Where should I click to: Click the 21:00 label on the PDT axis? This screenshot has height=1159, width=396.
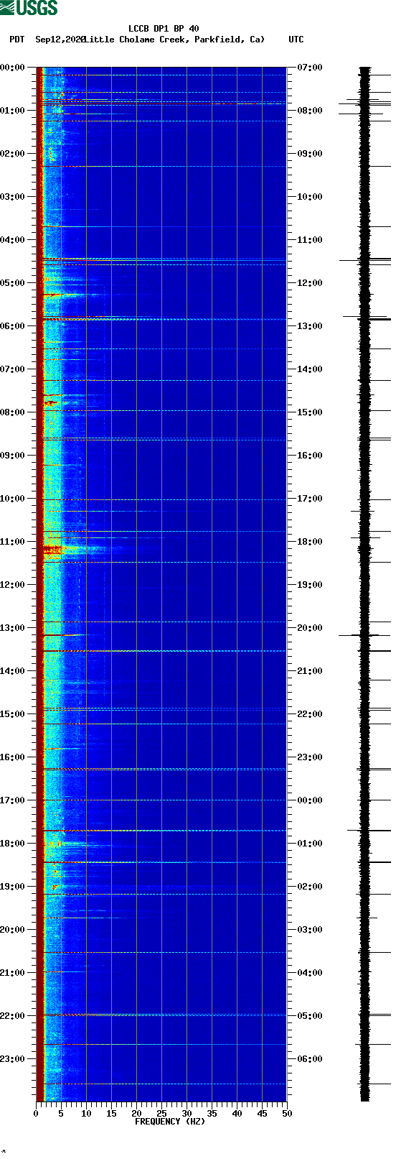[x=13, y=973]
